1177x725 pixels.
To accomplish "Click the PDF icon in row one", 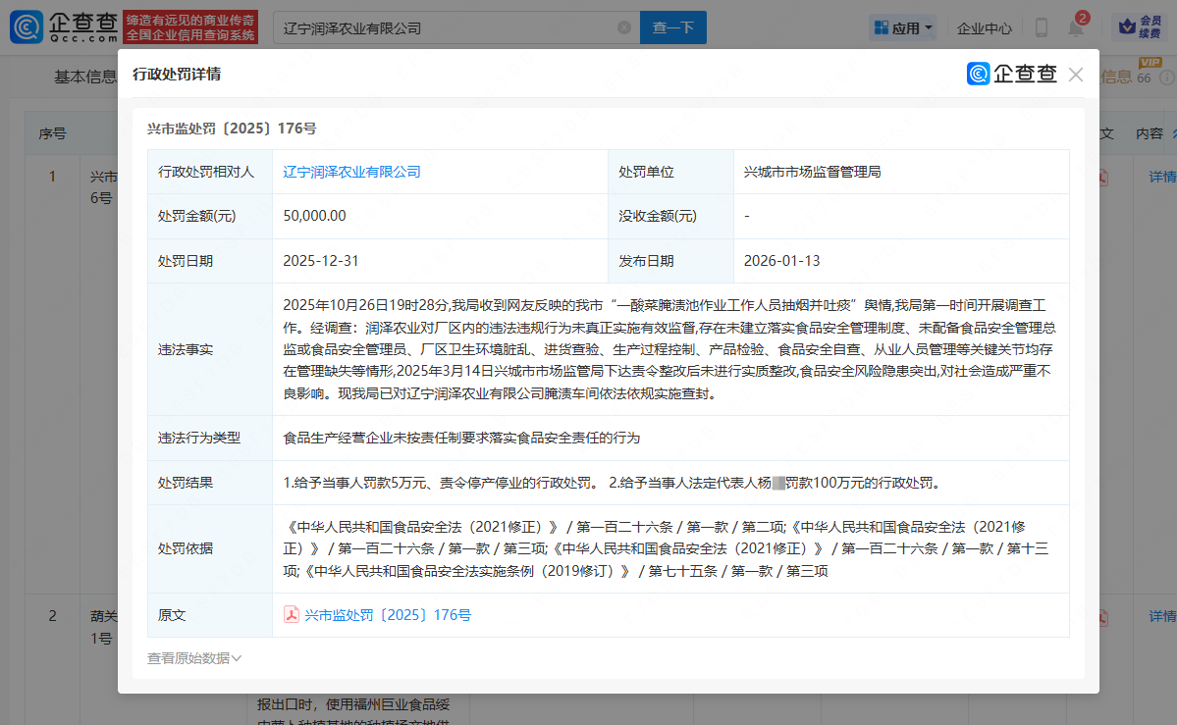I will point(1103,177).
